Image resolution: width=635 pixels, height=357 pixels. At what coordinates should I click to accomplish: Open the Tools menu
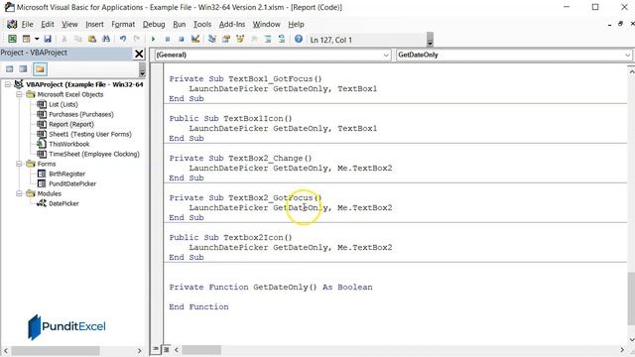tap(202, 24)
